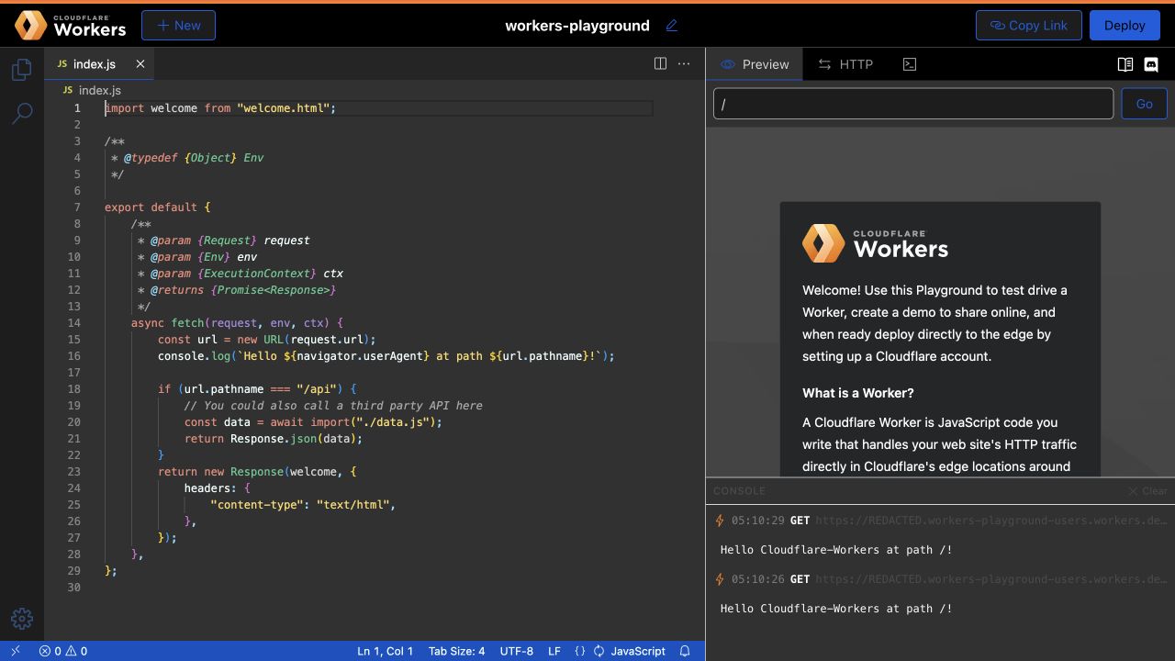Click the Go button

pos(1144,104)
